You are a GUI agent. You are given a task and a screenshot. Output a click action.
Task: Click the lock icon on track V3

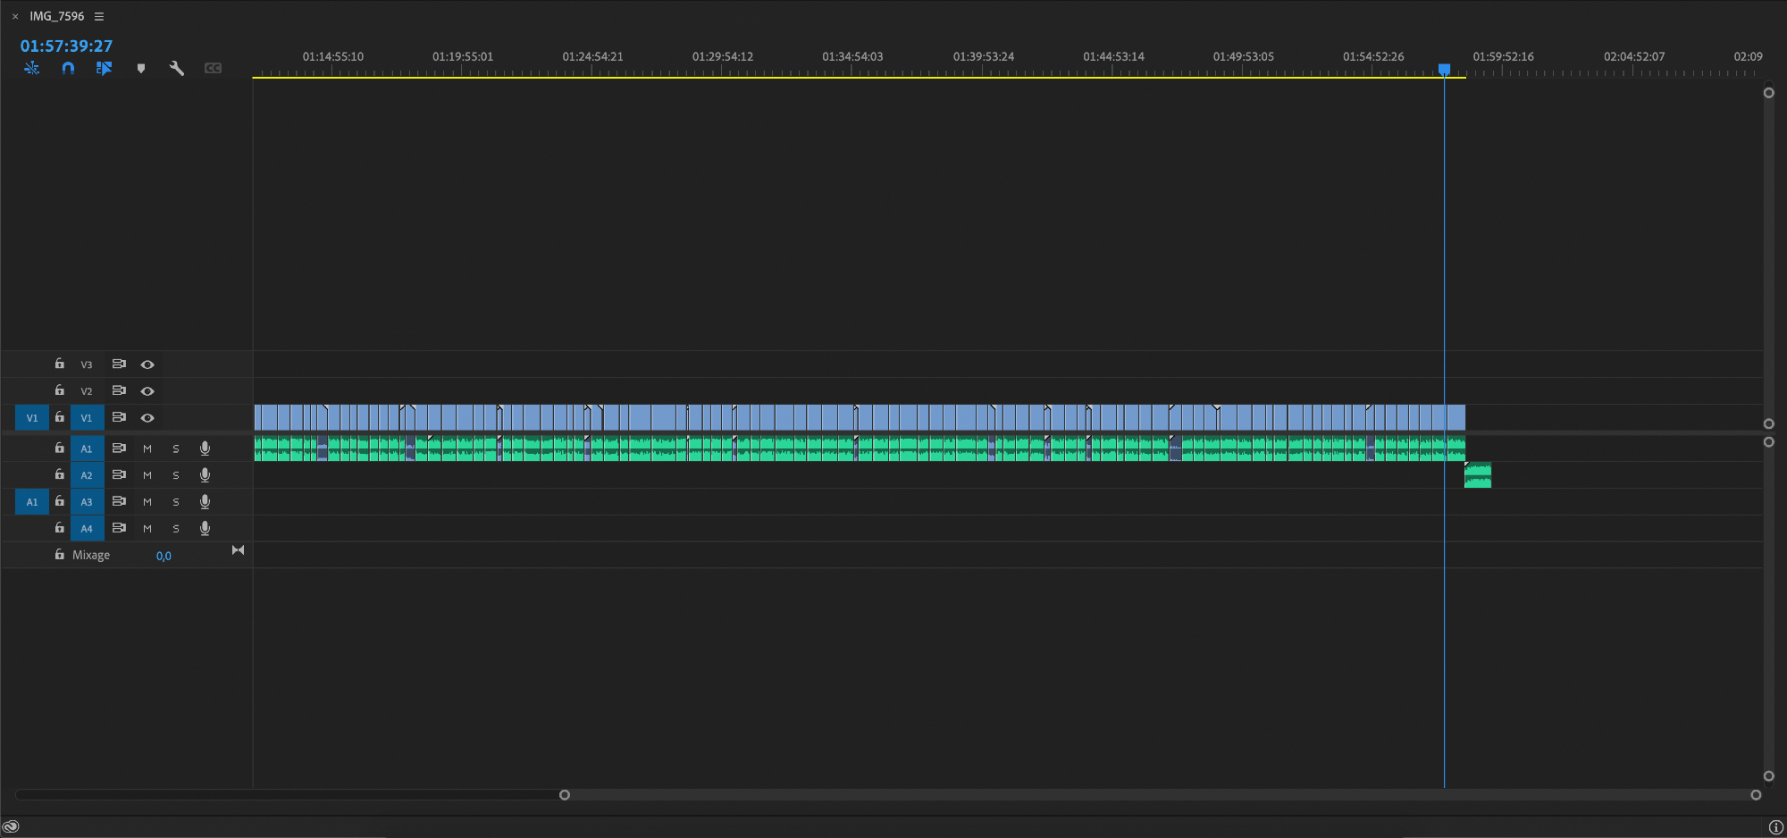point(59,364)
